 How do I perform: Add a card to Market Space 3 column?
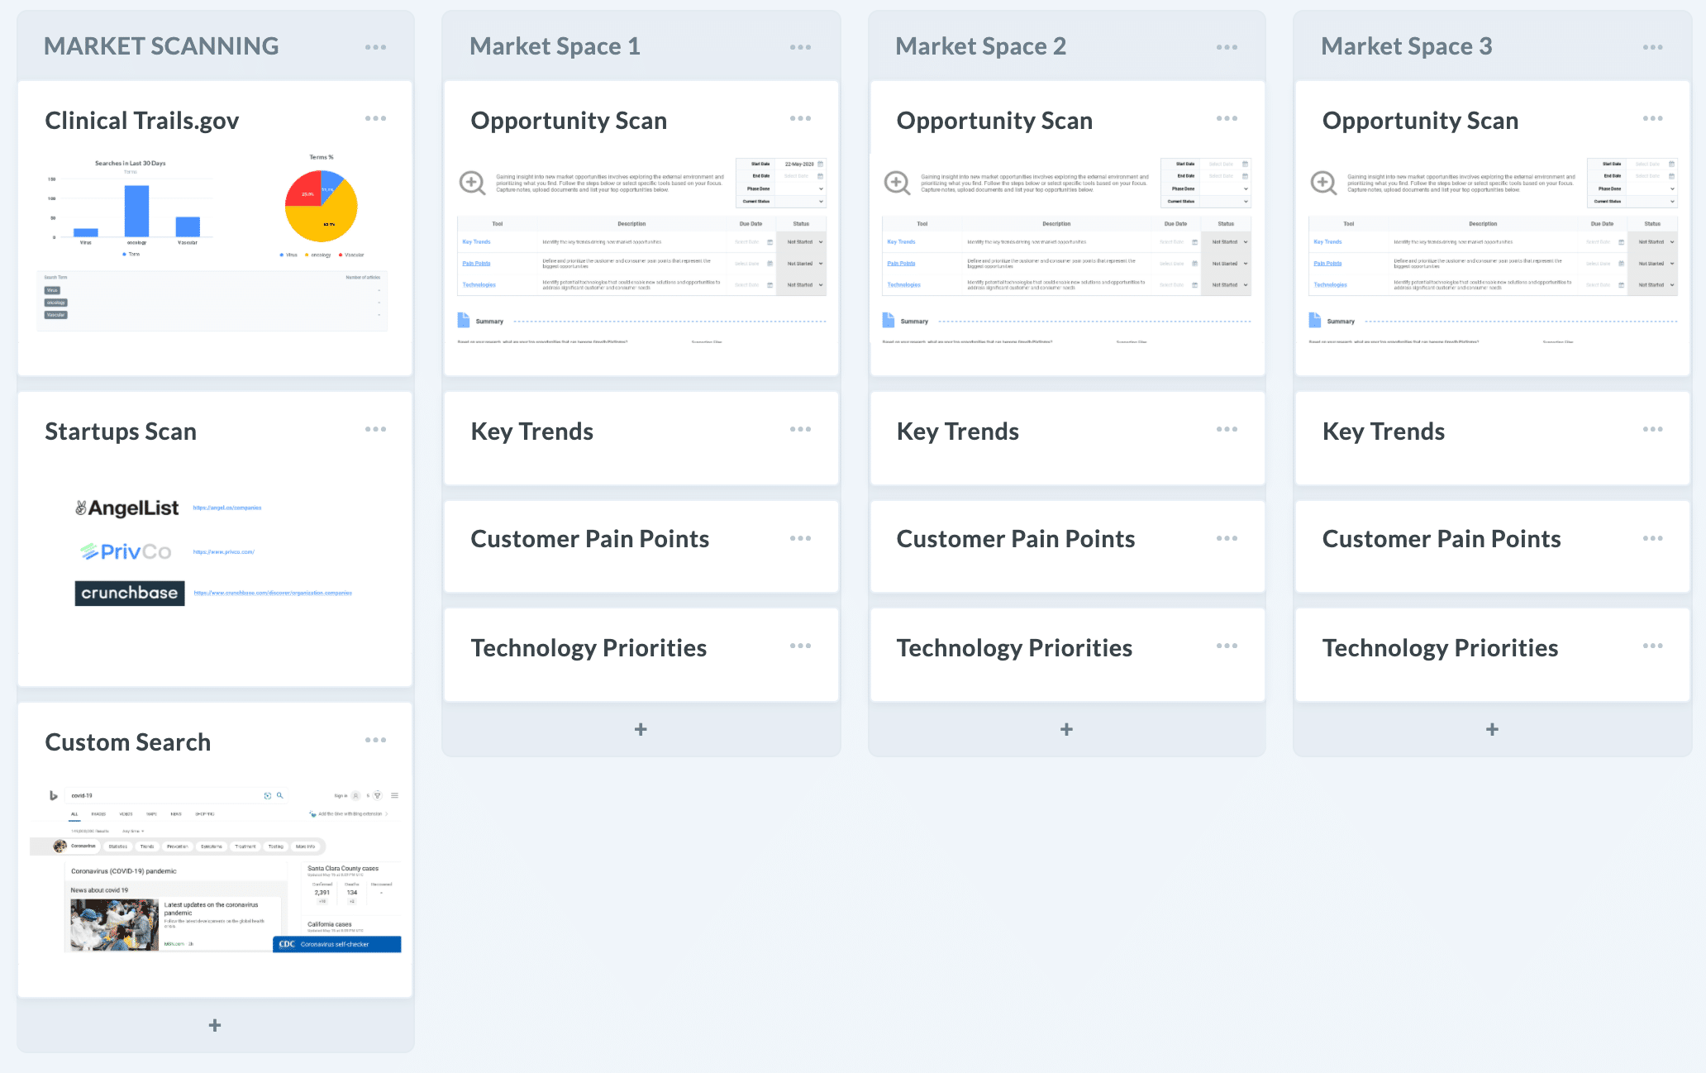[1493, 729]
